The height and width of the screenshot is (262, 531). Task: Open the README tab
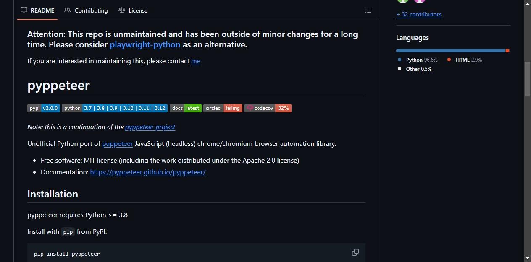tap(37, 10)
